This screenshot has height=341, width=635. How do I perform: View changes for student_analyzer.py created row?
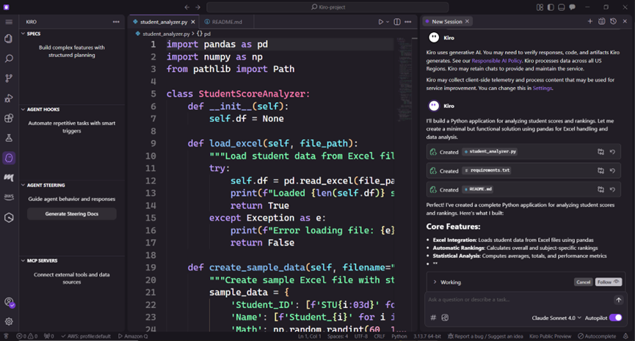(x=601, y=152)
